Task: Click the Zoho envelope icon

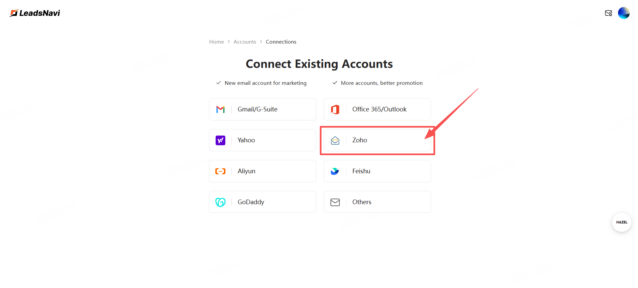Action: (x=335, y=140)
